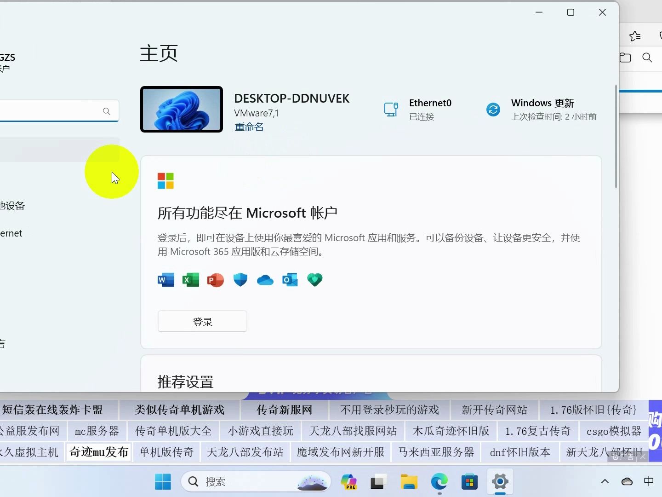Open the dnf怀旧版本 link
The width and height of the screenshot is (662, 497).
pyautogui.click(x=520, y=452)
